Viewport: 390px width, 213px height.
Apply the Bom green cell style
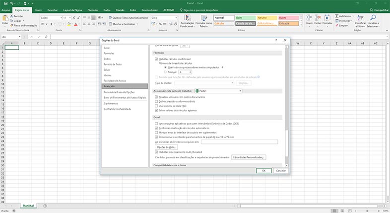click(x=245, y=18)
